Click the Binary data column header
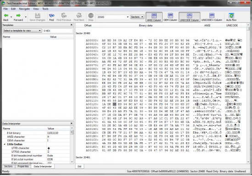Image resolution: width=252 pixels, height=176 pixels. (146, 26)
